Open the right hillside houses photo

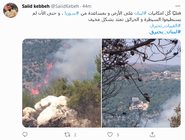[x=141, y=83]
